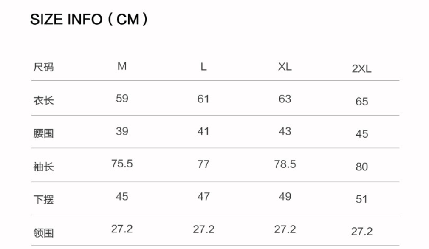Select the 领围 row label
Screen dimensions: 429x249
pos(43,233)
